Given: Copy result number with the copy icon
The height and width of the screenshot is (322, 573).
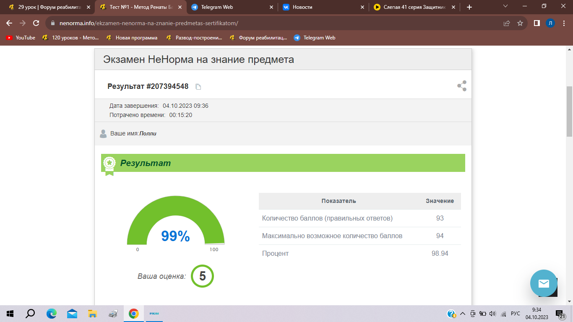Looking at the screenshot, I should pyautogui.click(x=198, y=87).
